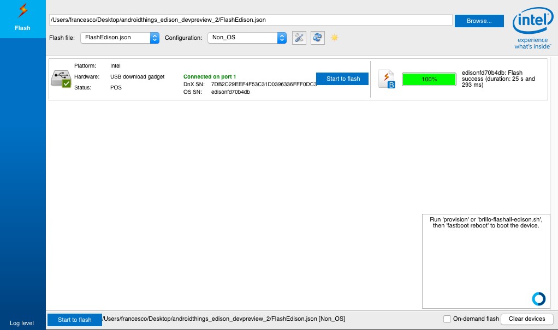
Task: Click the blue refresh arrows icon
Action: point(317,38)
